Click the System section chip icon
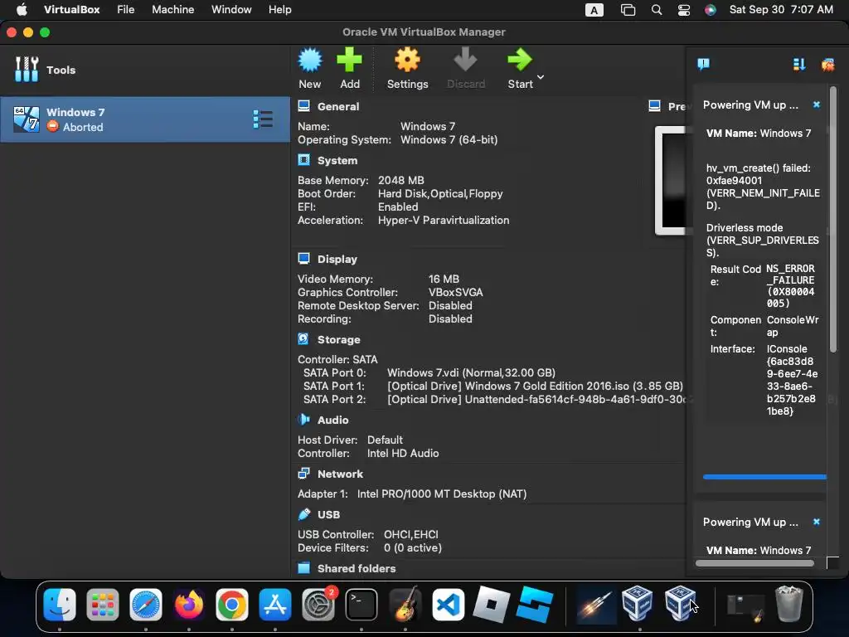 303,160
